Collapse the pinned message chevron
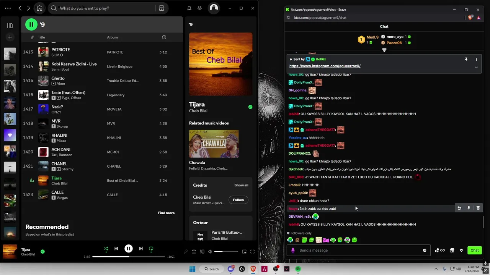The image size is (490, 275). click(x=476, y=67)
